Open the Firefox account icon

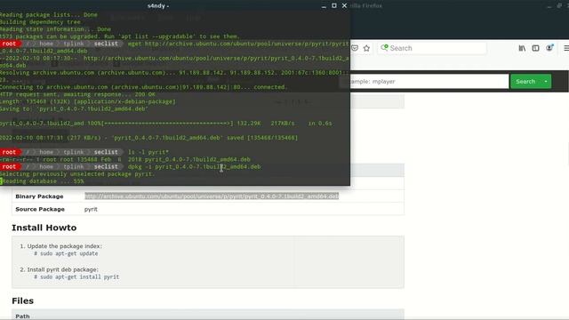point(549,48)
